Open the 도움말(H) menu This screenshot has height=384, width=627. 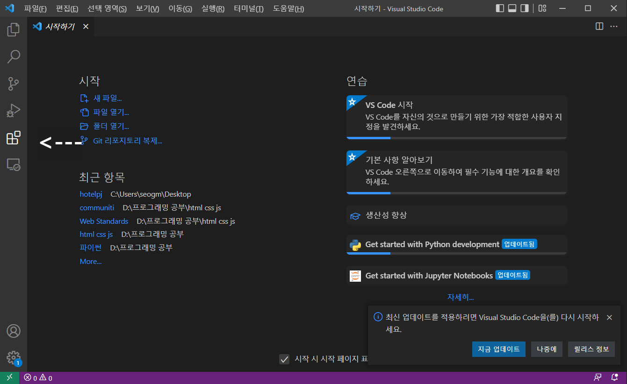pyautogui.click(x=288, y=9)
